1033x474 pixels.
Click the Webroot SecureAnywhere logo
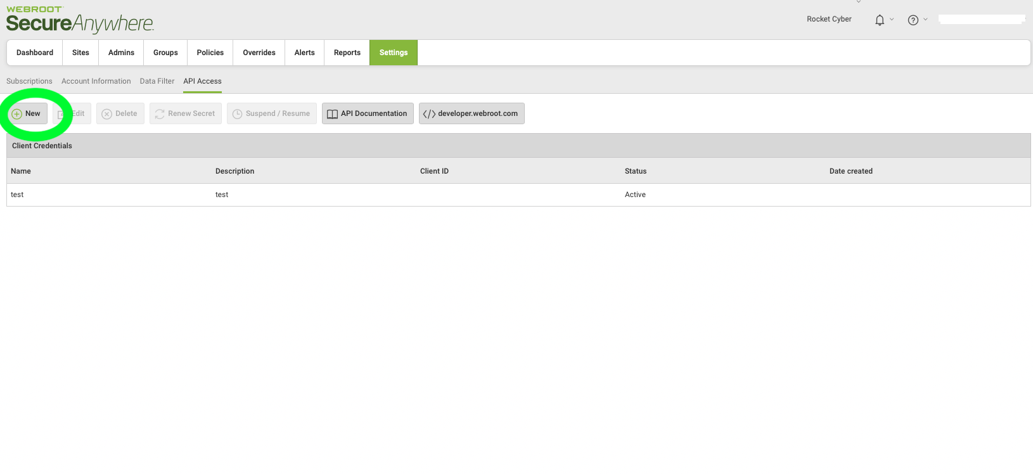[x=80, y=20]
